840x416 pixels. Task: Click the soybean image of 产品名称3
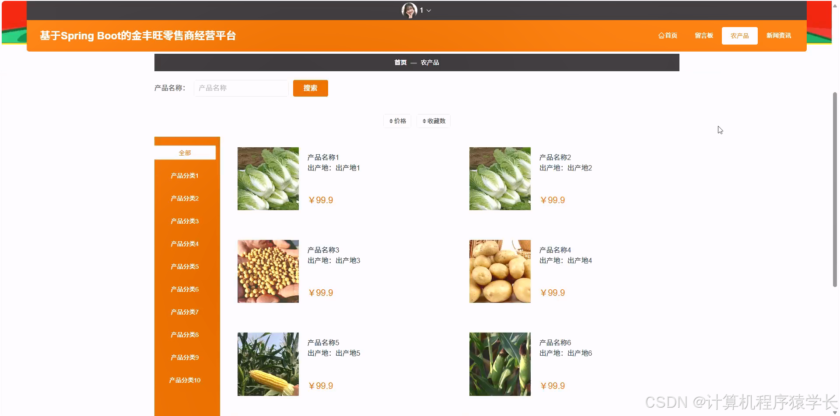(x=268, y=271)
